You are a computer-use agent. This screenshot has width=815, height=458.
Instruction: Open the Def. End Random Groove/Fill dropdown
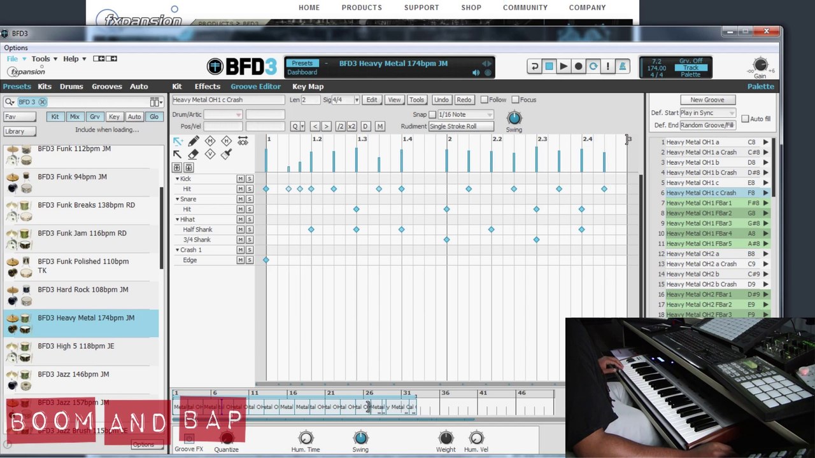click(707, 125)
